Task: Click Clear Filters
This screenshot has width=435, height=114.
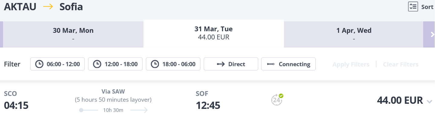Action: coord(401,64)
